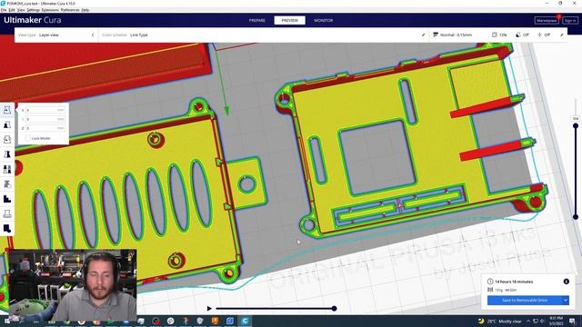The width and height of the screenshot is (582, 327).
Task: Switch to the Prepare stage tab
Action: pyautogui.click(x=257, y=20)
